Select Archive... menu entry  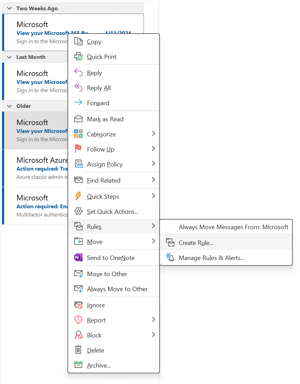(114, 365)
